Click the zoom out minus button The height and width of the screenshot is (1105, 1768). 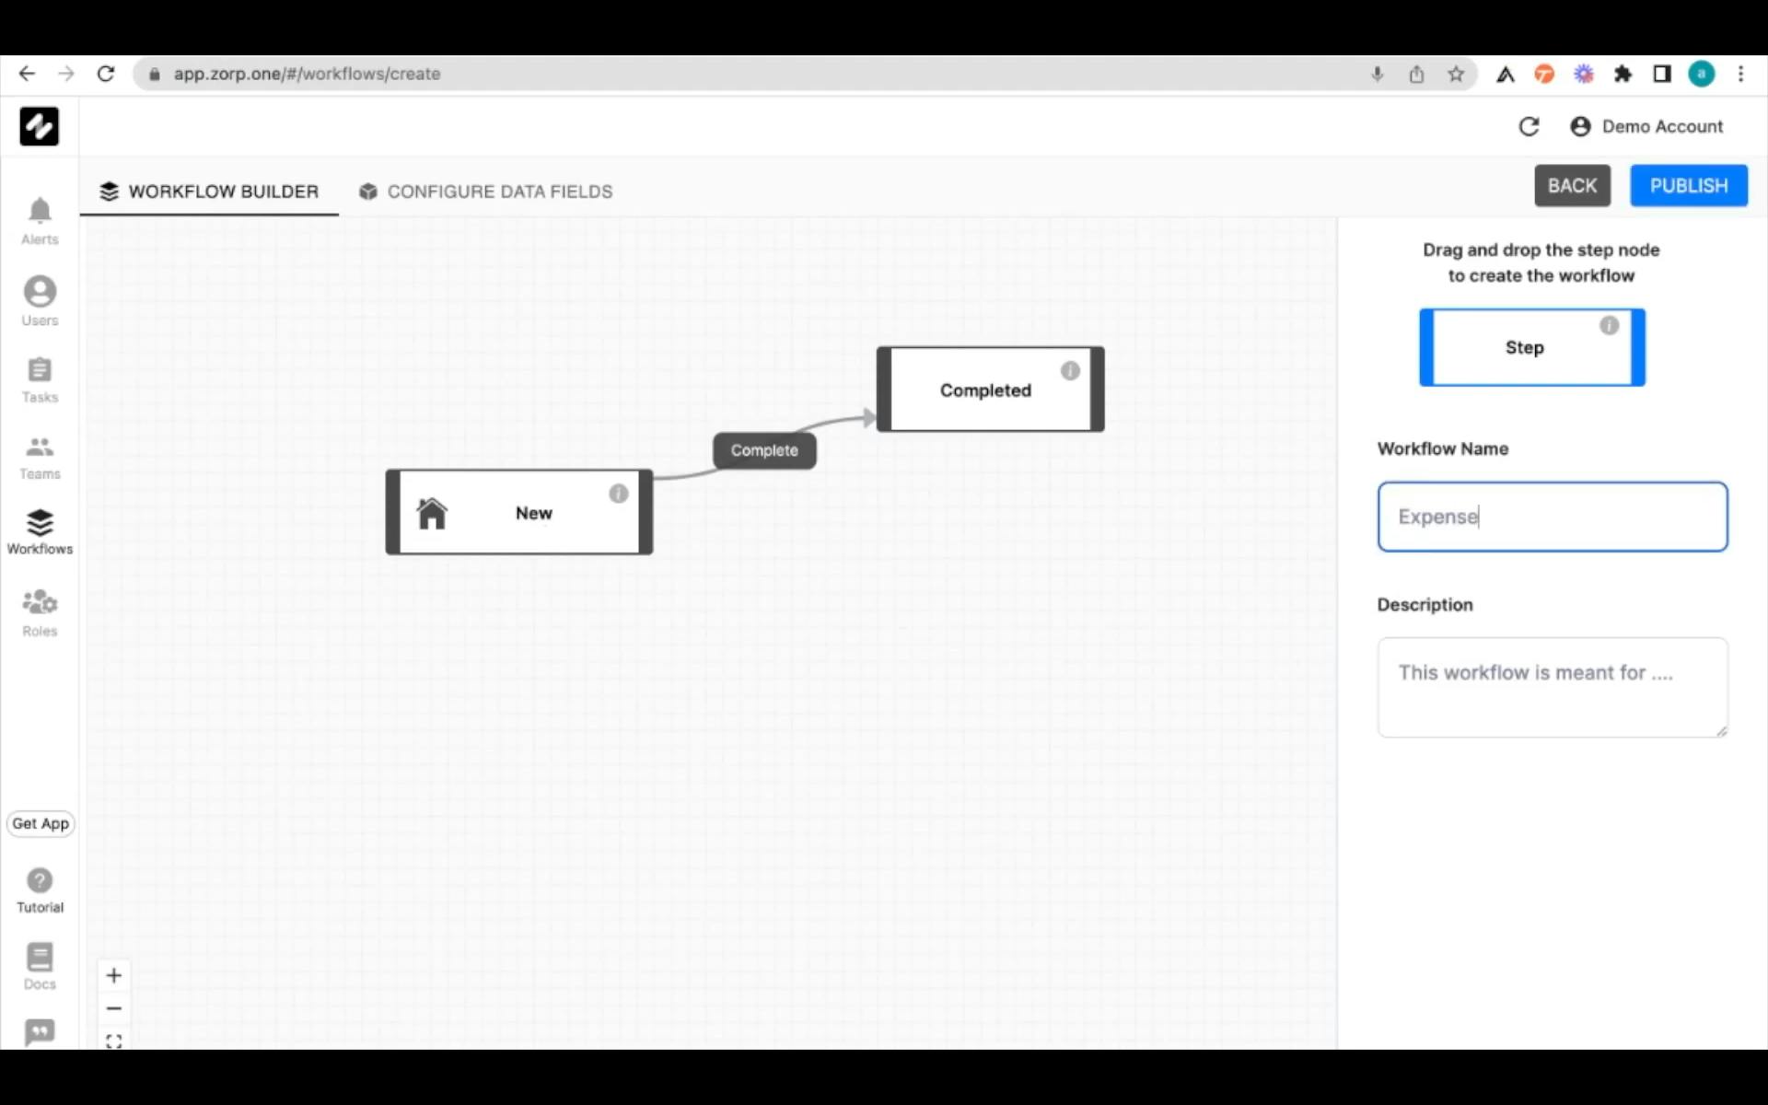pos(114,1008)
